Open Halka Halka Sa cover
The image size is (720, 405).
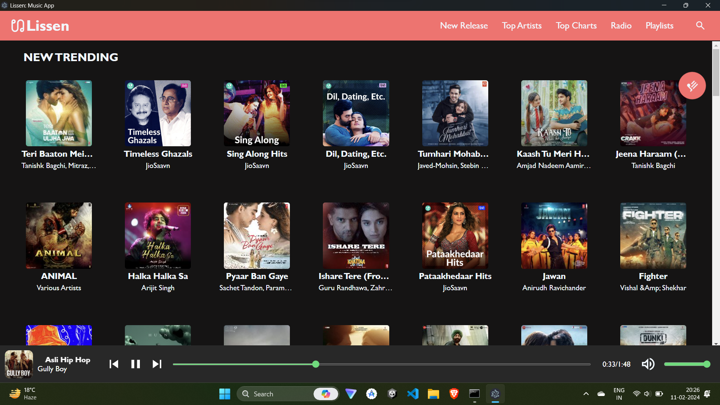click(158, 235)
